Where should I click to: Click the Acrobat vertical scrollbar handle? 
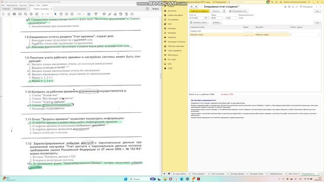160,76
